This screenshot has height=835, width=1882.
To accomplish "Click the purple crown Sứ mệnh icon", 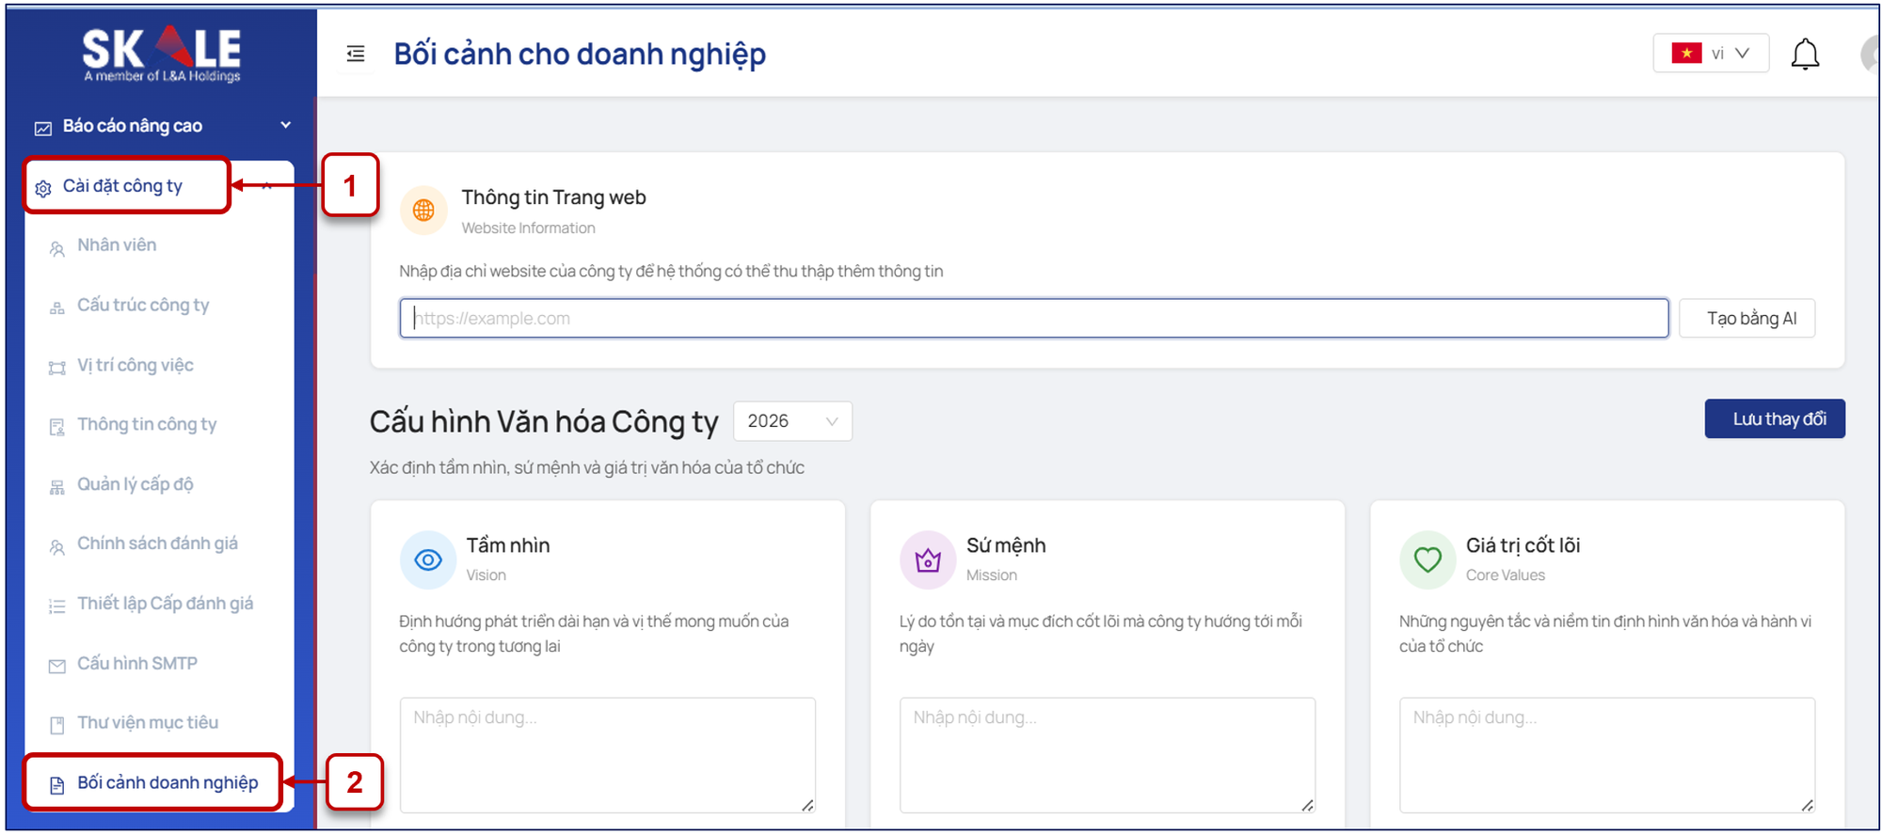I will point(928,560).
